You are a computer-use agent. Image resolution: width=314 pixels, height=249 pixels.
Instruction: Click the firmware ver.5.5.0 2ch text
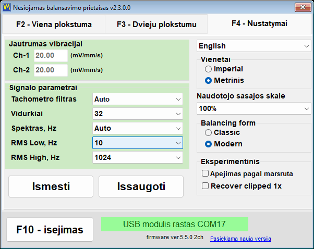(175, 237)
